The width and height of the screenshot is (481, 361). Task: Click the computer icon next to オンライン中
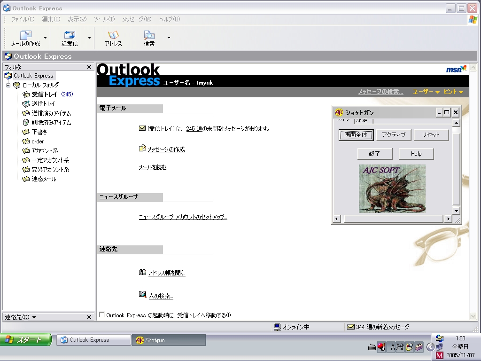click(277, 327)
